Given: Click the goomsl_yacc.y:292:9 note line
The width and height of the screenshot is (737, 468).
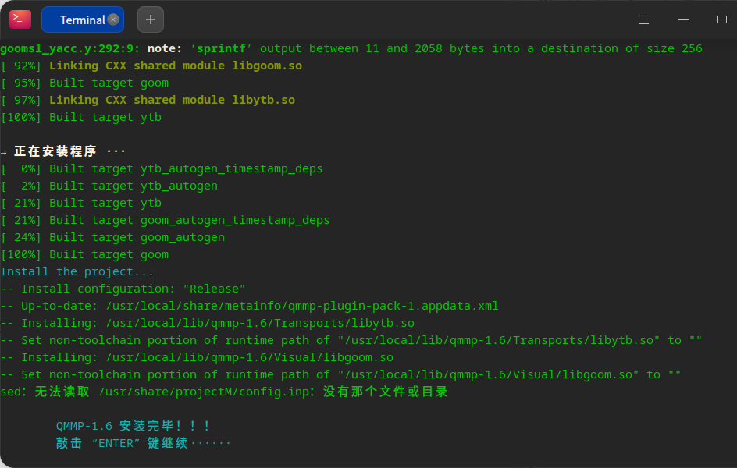Looking at the screenshot, I should point(351,49).
